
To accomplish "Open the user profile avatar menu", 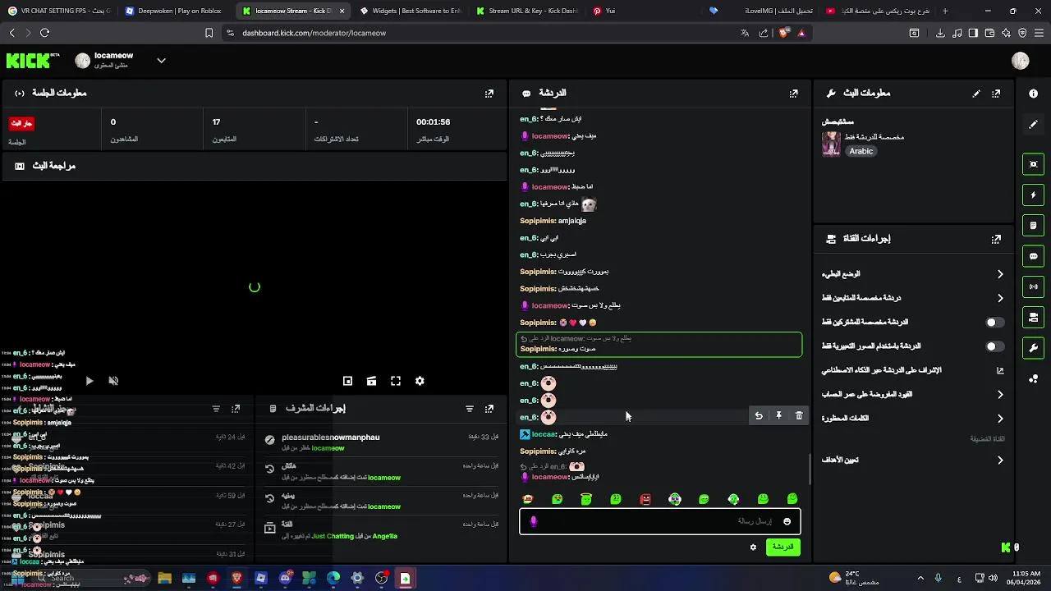I will 1021,61.
